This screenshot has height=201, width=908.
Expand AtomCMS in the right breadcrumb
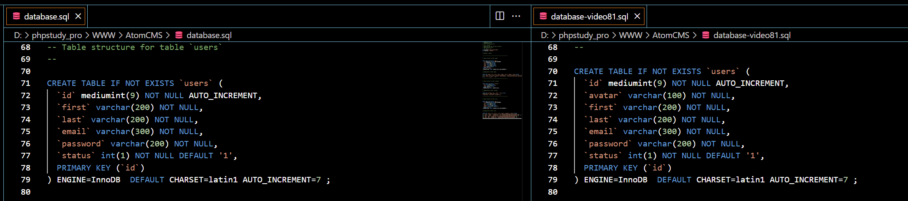(670, 35)
